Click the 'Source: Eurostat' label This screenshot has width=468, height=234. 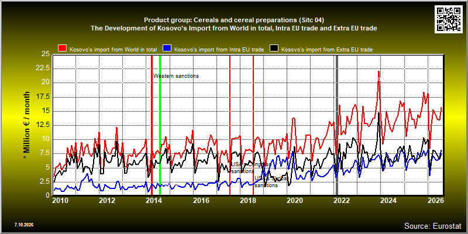coord(433,226)
